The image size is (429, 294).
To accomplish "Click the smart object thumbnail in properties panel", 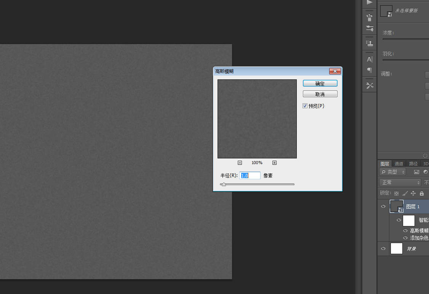I will tap(386, 11).
